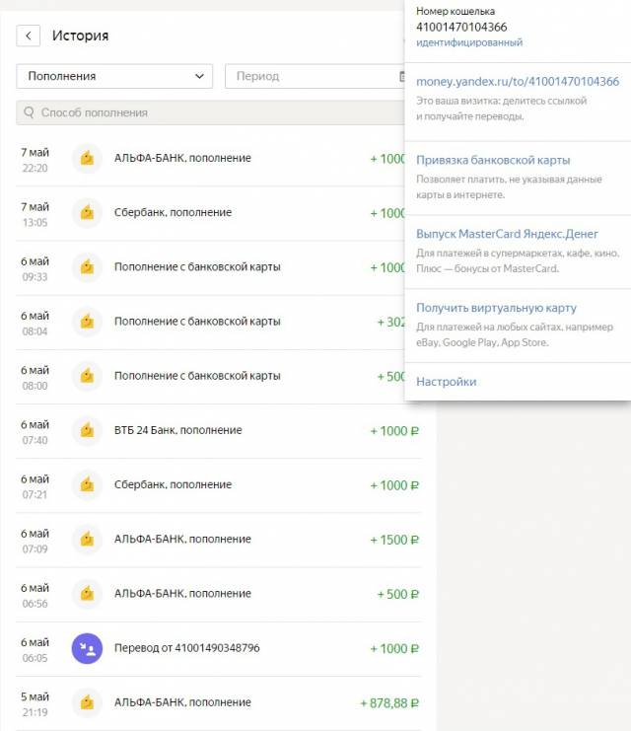The width and height of the screenshot is (631, 731).
Task: Open Пополнение с банковской карты at 09:33
Action: 197,267
